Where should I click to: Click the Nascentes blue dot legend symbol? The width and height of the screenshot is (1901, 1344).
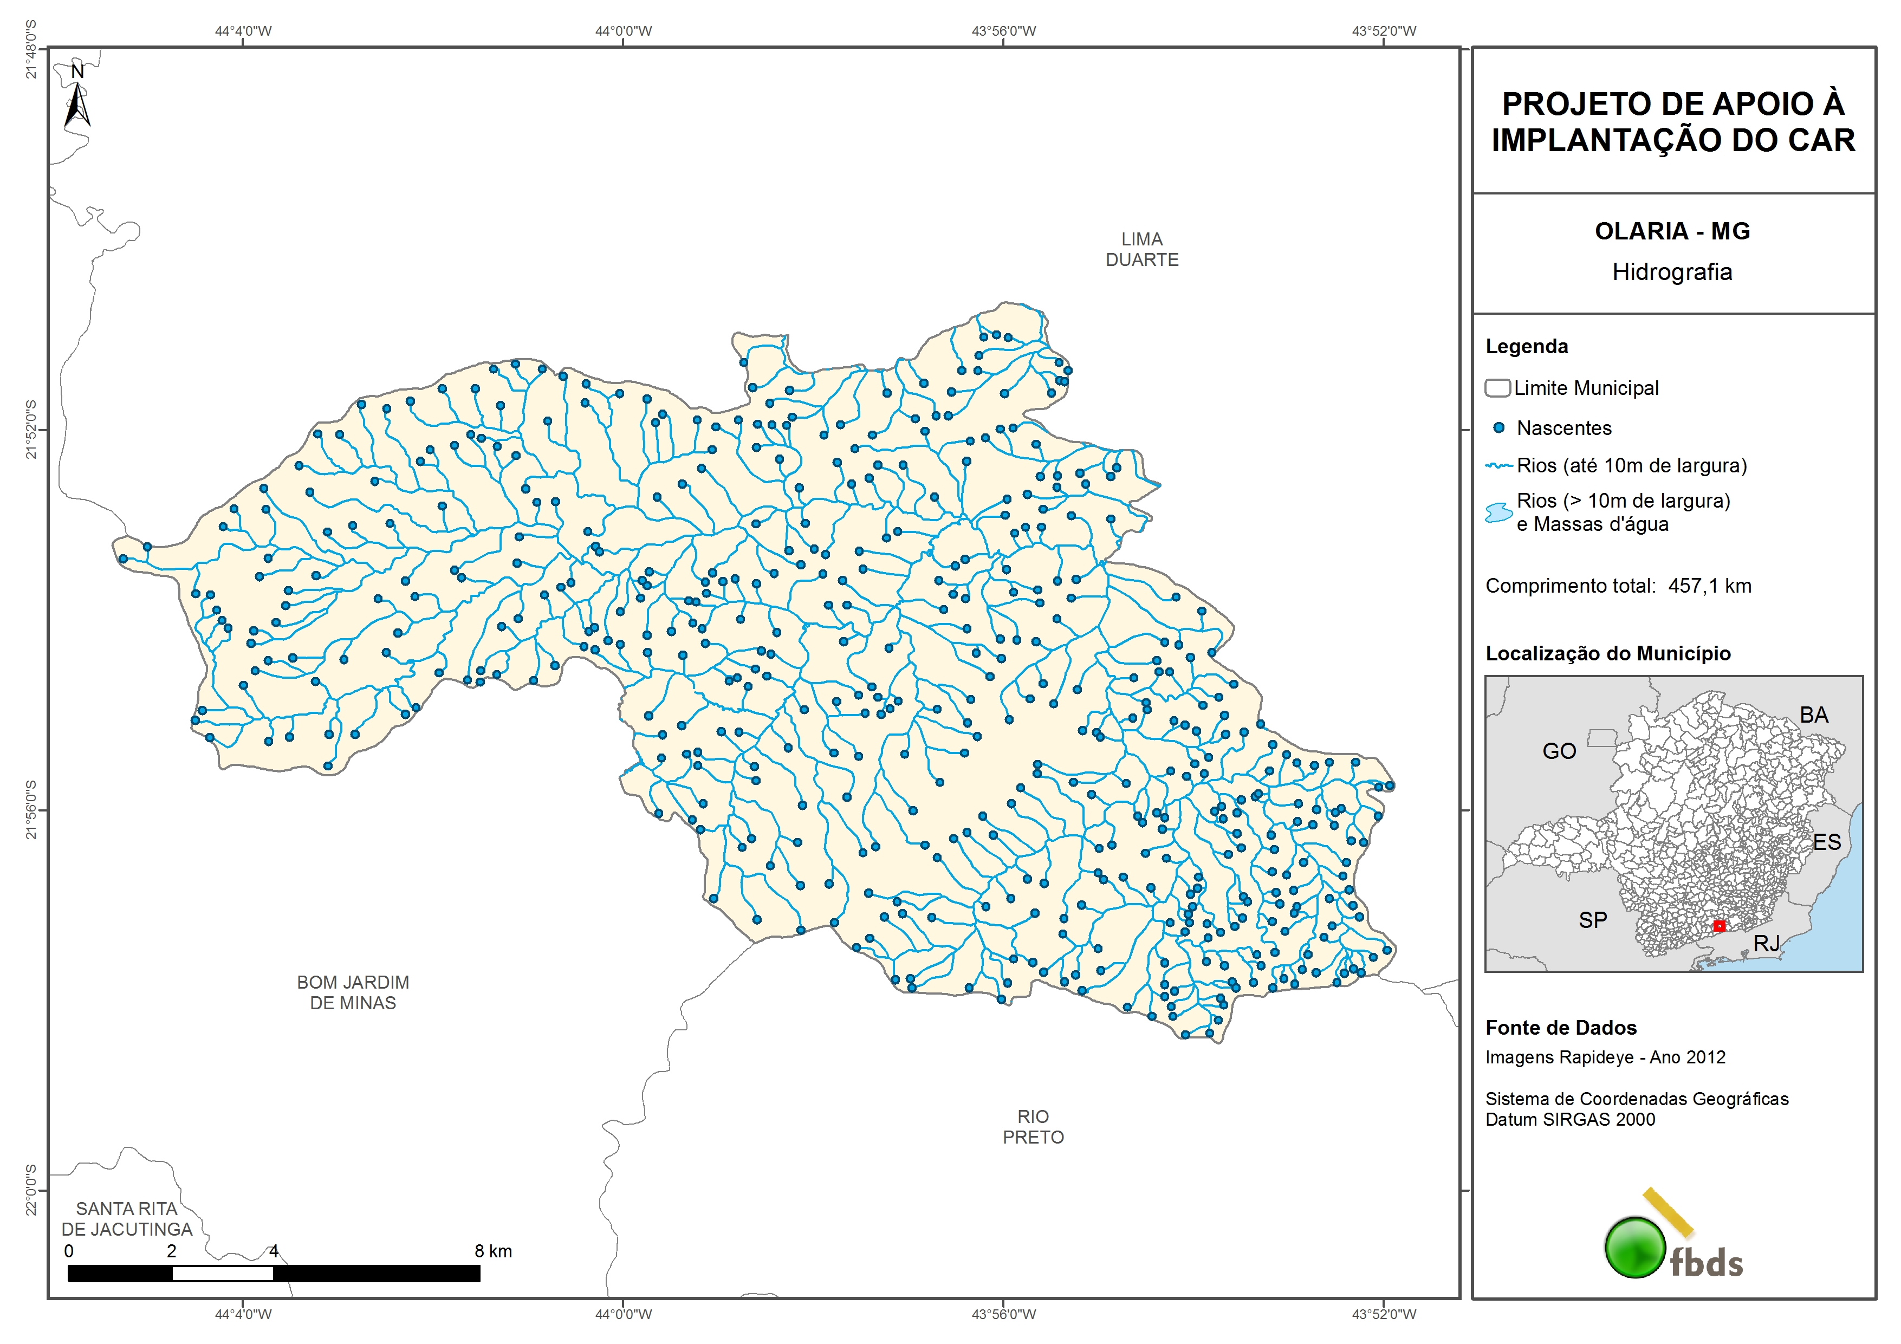(x=1498, y=428)
